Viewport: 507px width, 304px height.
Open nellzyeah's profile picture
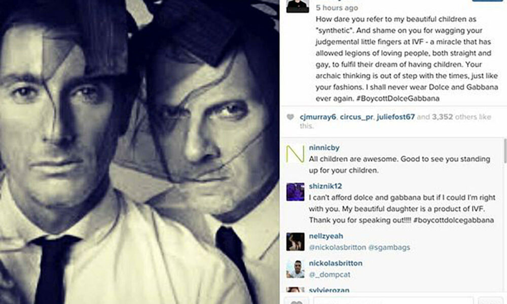295,242
